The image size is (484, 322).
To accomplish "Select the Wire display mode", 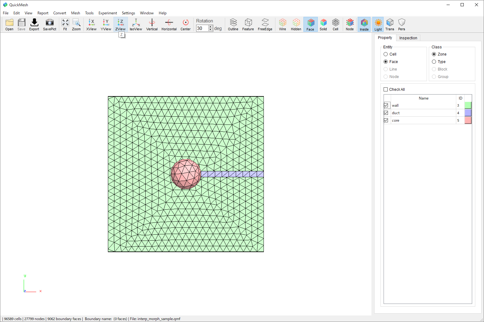I will pos(282,24).
